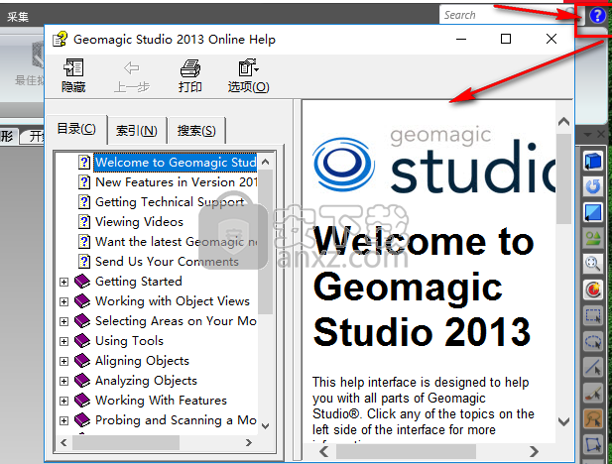The width and height of the screenshot is (612, 464).
Task: Expand the Analyzing Objects book node
Action: [64, 381]
